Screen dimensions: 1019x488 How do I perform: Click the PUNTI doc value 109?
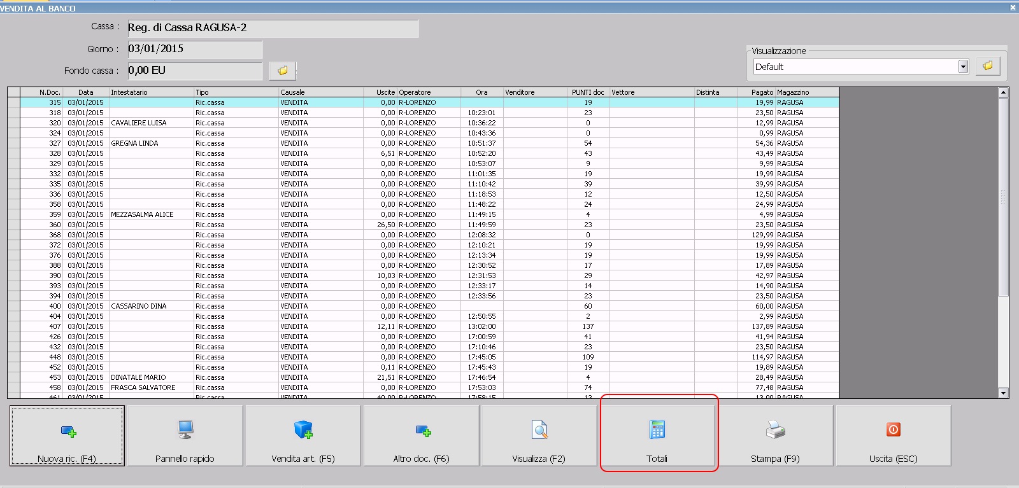[588, 357]
